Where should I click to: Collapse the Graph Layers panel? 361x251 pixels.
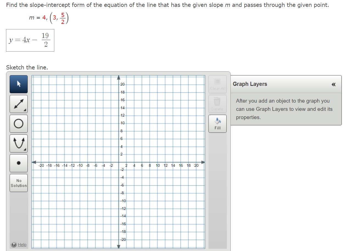pos(333,84)
